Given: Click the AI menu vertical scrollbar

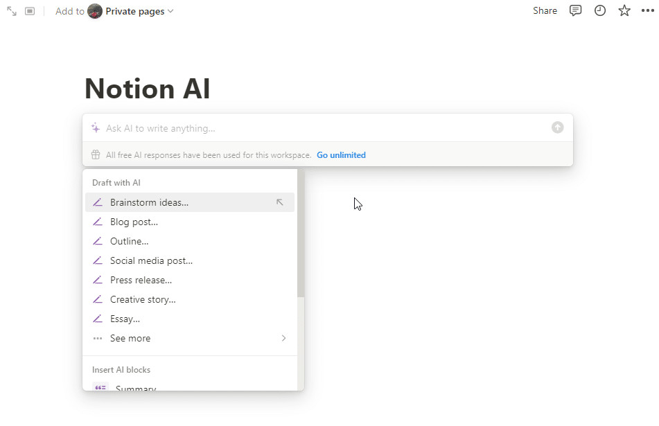Looking at the screenshot, I should 301,236.
